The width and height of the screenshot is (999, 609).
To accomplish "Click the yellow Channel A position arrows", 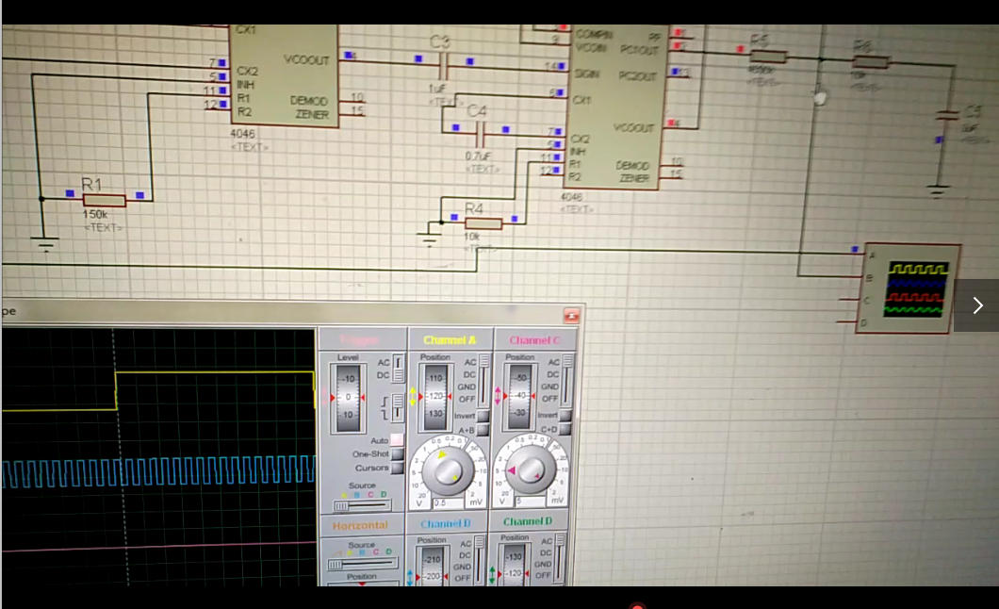I will tap(412, 396).
